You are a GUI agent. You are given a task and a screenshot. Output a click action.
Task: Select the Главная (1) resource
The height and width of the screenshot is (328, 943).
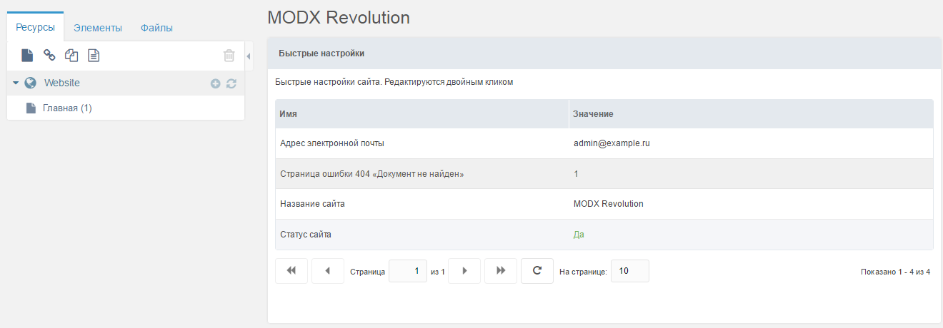(67, 108)
